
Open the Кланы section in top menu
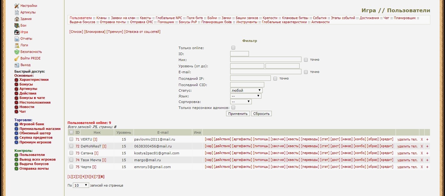[x=101, y=18]
